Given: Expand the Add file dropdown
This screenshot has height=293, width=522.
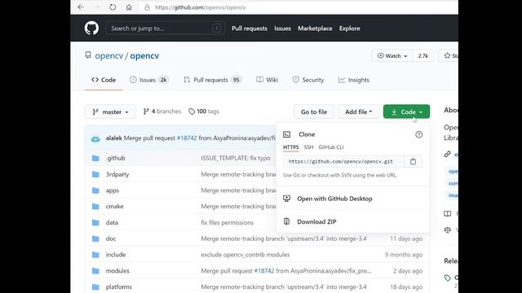Looking at the screenshot, I should tap(359, 112).
